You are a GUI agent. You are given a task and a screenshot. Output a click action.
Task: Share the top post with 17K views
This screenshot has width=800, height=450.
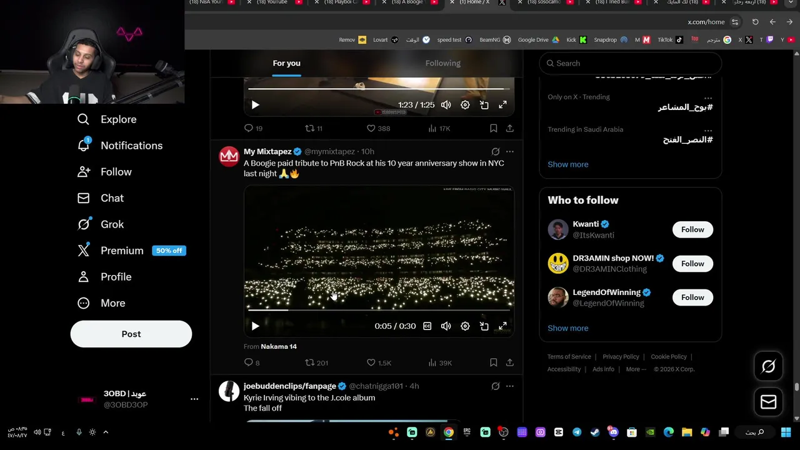(x=510, y=128)
